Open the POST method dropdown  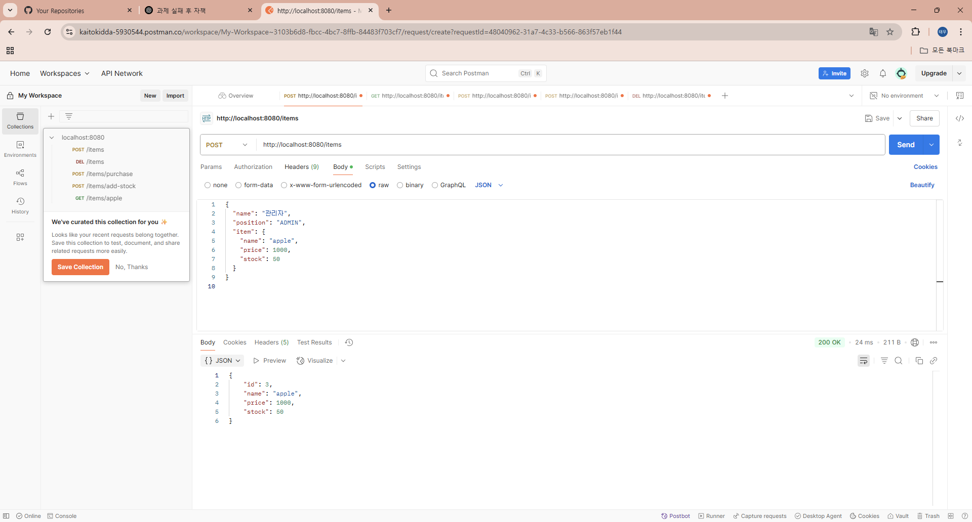(x=227, y=145)
